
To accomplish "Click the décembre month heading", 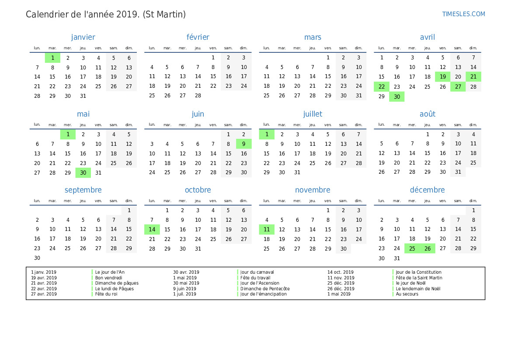I will (427, 190).
